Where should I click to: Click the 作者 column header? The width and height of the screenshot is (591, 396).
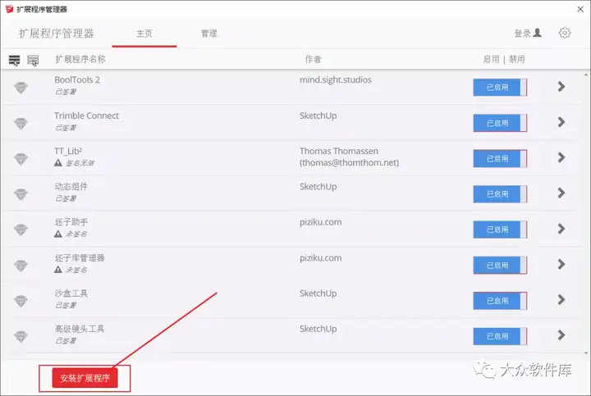click(314, 59)
